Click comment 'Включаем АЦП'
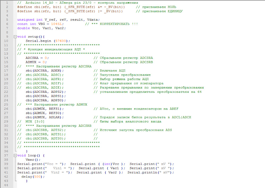The image size is (265, 188). point(110,70)
